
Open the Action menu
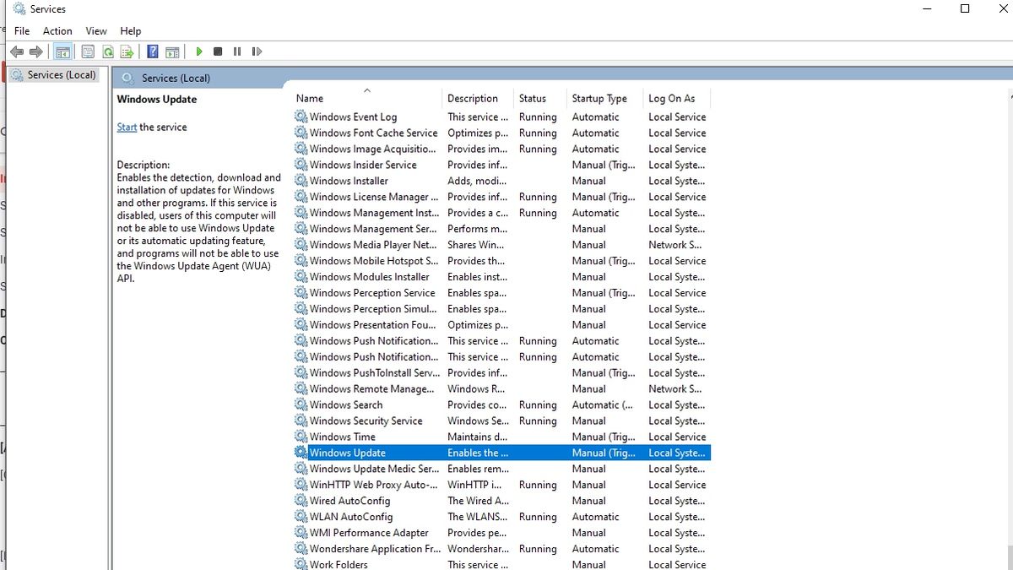pos(57,30)
